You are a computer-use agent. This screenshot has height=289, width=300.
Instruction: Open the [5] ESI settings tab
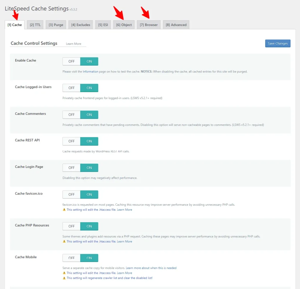coord(103,25)
